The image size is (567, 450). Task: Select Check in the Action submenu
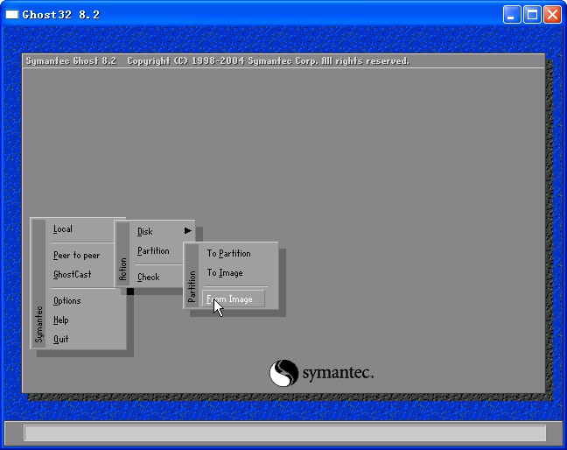(149, 278)
